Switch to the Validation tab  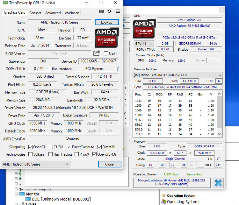[72, 13]
